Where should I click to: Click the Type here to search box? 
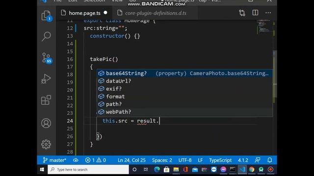(x=88, y=170)
